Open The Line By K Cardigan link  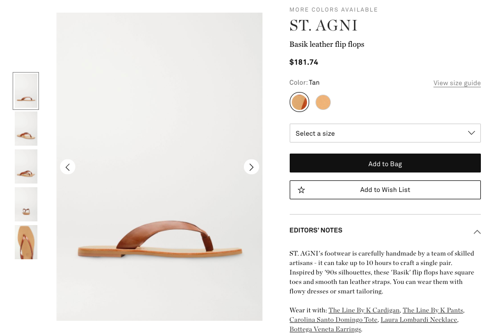pos(364,310)
